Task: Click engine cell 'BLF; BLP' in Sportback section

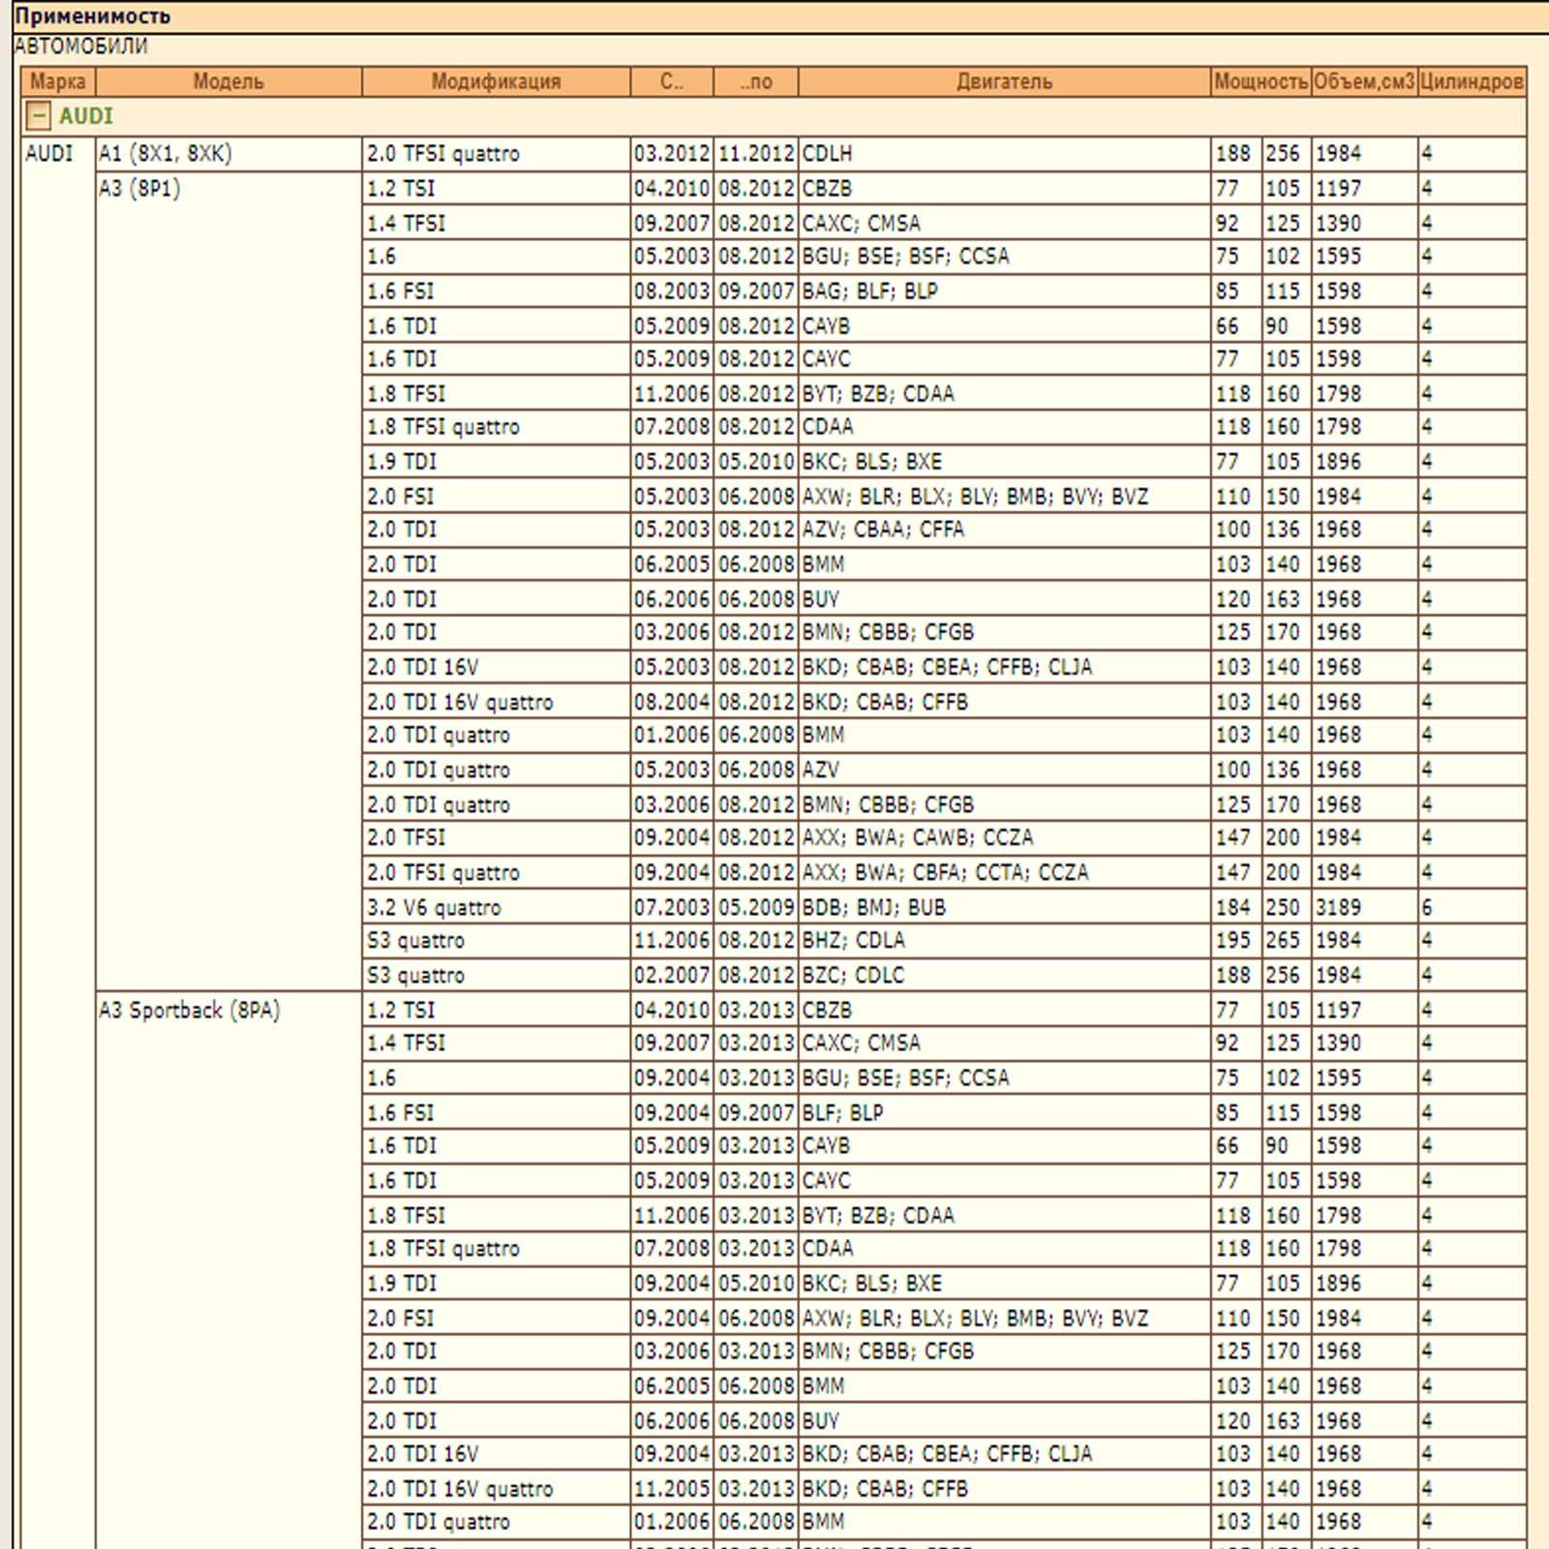Action: (1004, 1112)
